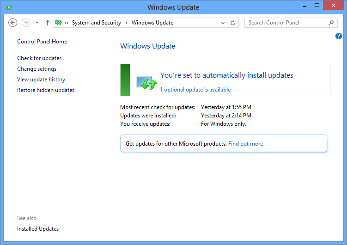Expand the address bar history dropdown
The height and width of the screenshot is (245, 347).
point(223,23)
